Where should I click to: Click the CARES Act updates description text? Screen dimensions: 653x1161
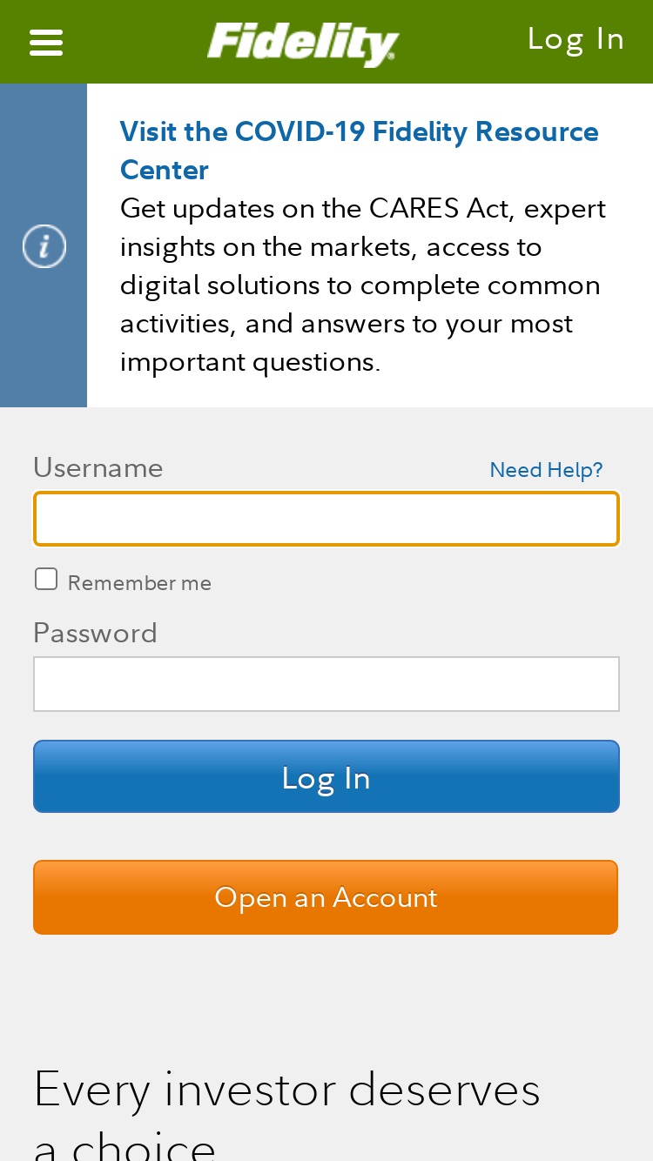pos(363,285)
